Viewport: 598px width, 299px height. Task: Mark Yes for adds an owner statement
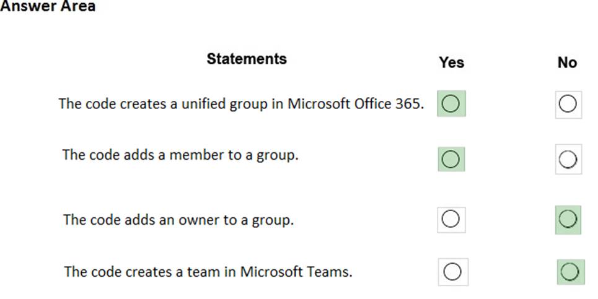click(x=451, y=219)
